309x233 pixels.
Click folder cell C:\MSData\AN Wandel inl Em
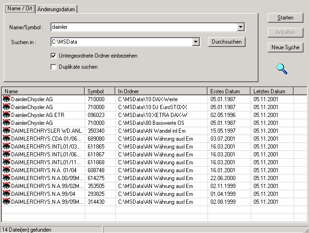click(152, 131)
